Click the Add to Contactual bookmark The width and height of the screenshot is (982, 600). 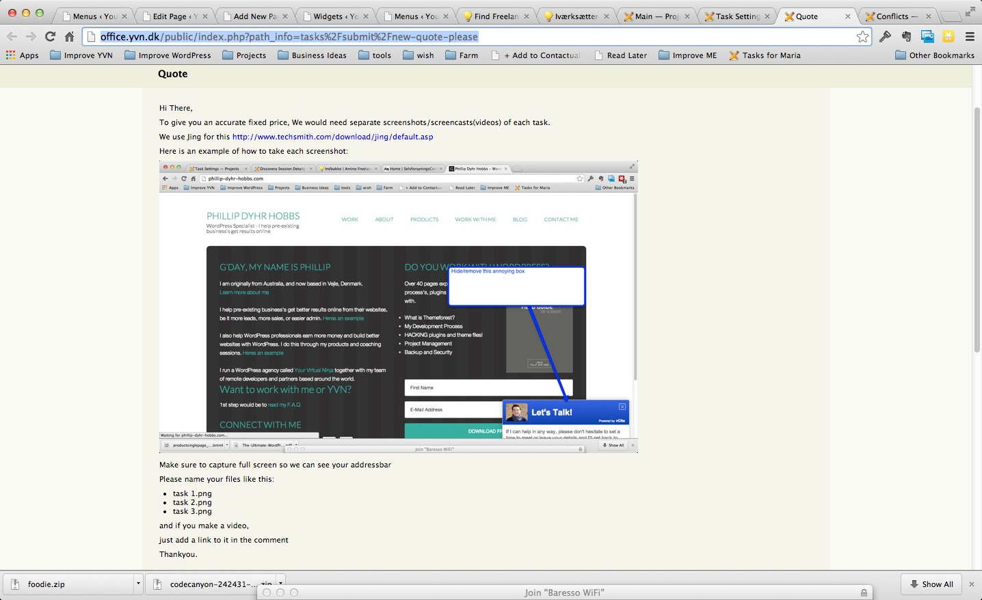535,55
